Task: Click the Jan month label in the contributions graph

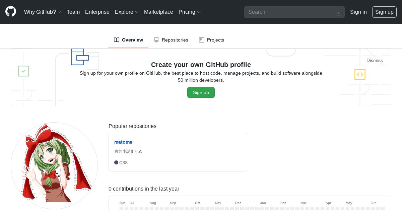Action: [263, 203]
